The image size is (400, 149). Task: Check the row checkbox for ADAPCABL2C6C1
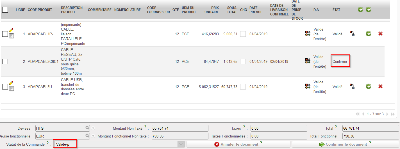5,61
